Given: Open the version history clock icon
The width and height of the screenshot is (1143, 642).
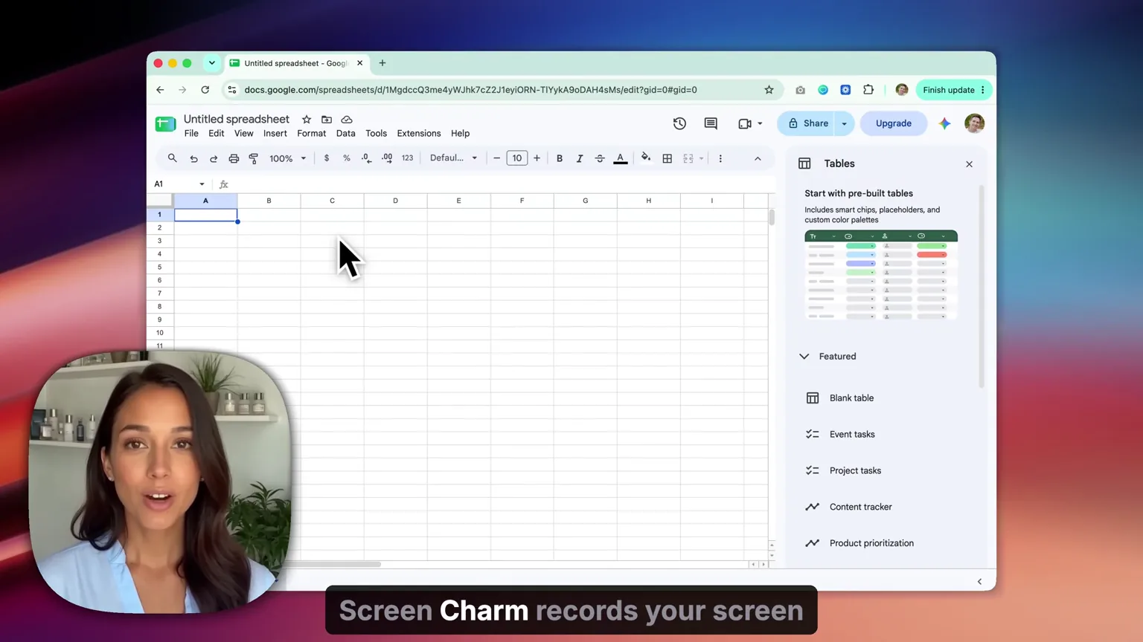Looking at the screenshot, I should click(679, 123).
